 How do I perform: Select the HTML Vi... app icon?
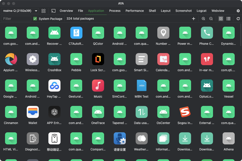(11, 138)
